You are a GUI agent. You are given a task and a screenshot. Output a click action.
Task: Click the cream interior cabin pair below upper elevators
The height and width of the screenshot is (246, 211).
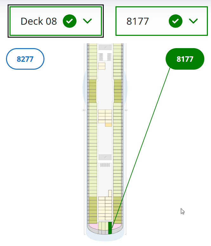(102, 66)
